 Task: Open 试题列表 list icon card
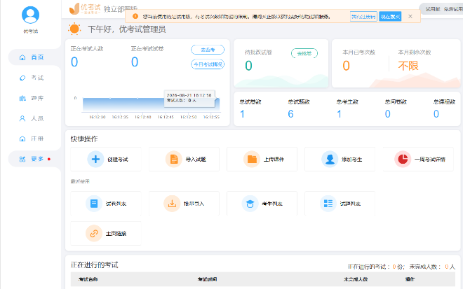[x=340, y=204]
